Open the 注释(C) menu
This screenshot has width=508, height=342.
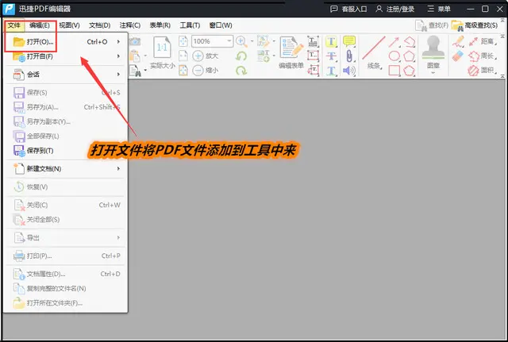[x=129, y=25]
